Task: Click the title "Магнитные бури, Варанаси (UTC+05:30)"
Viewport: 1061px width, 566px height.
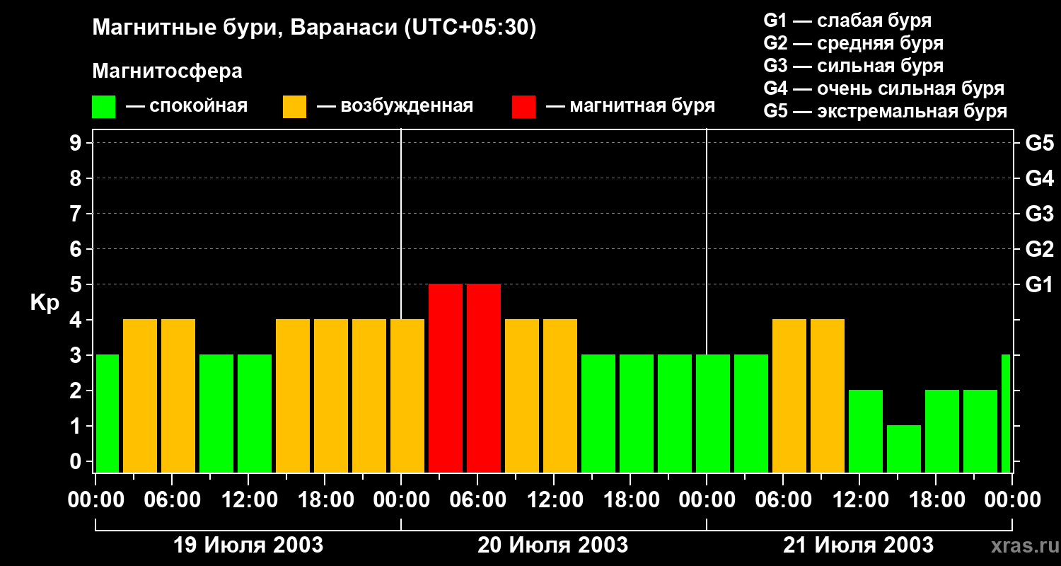Action: coord(315,28)
